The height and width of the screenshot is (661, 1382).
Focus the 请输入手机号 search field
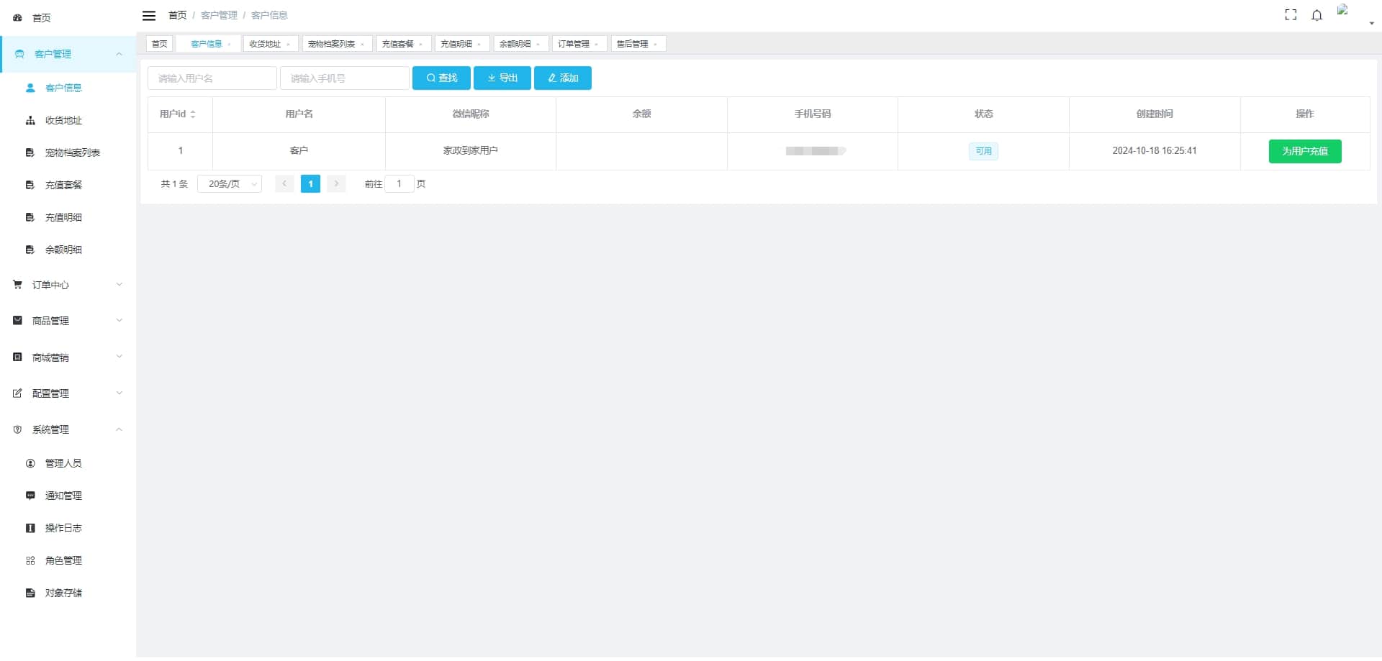[345, 78]
